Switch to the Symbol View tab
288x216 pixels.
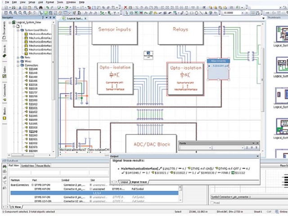[27, 166]
